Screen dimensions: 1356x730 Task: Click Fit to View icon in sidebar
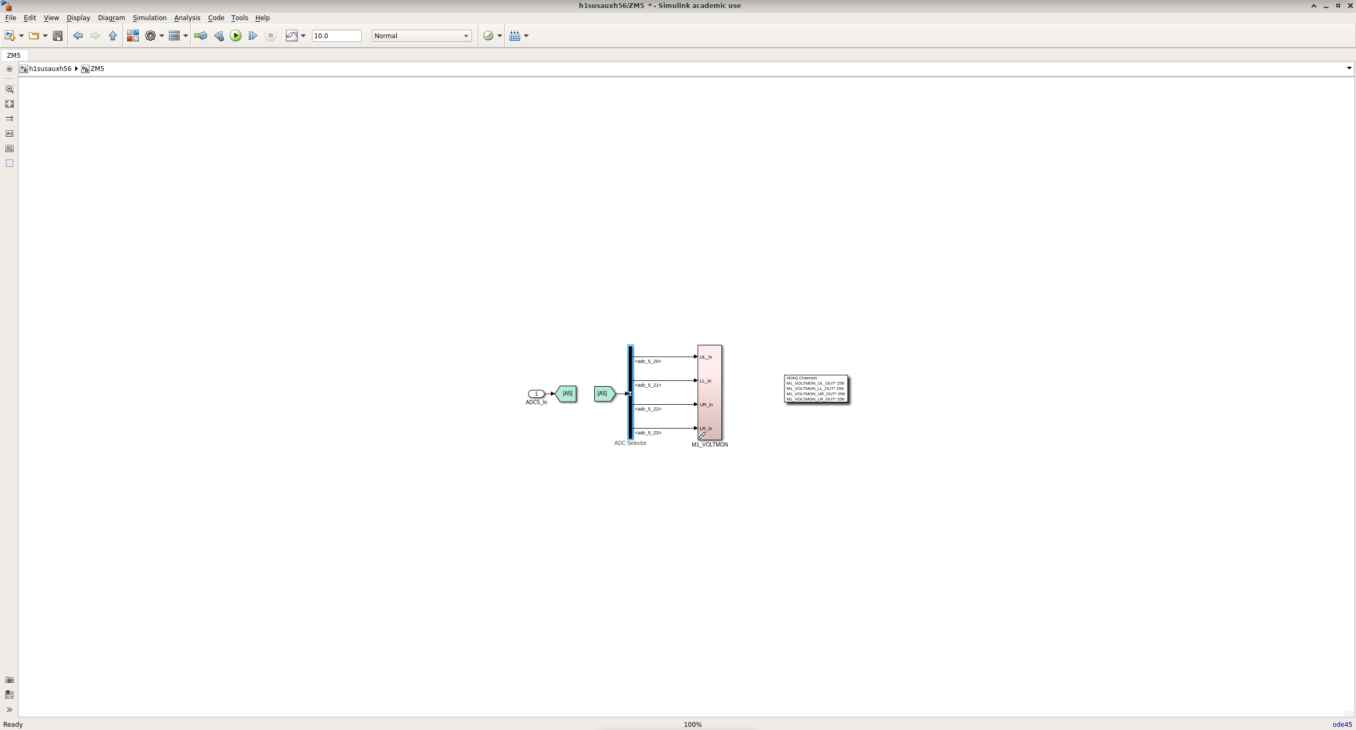click(10, 104)
